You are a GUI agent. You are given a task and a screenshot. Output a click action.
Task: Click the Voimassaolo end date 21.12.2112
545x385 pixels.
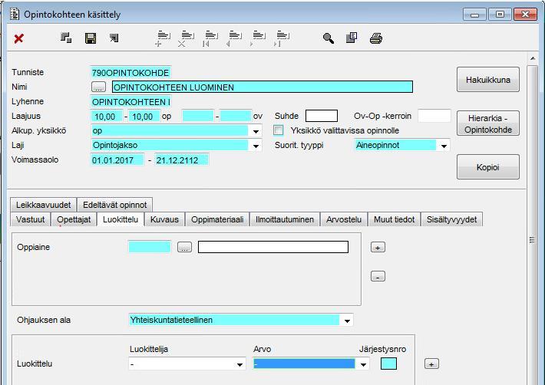click(181, 160)
